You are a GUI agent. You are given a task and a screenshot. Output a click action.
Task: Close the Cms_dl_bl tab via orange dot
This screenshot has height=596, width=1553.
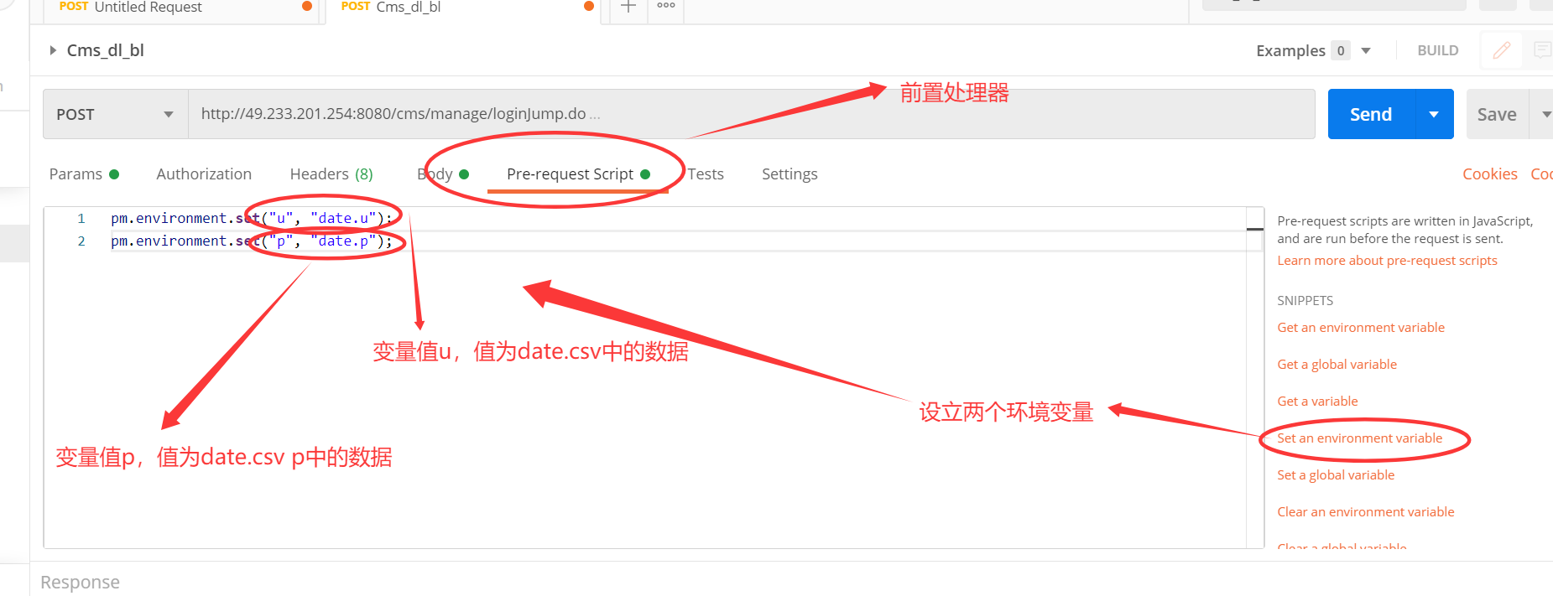589,6
